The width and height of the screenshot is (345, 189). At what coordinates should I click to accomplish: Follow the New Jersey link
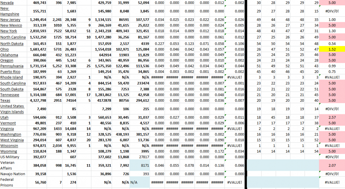coord(10,20)
